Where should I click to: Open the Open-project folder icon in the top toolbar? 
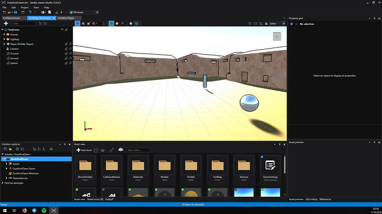pyautogui.click(x=9, y=12)
